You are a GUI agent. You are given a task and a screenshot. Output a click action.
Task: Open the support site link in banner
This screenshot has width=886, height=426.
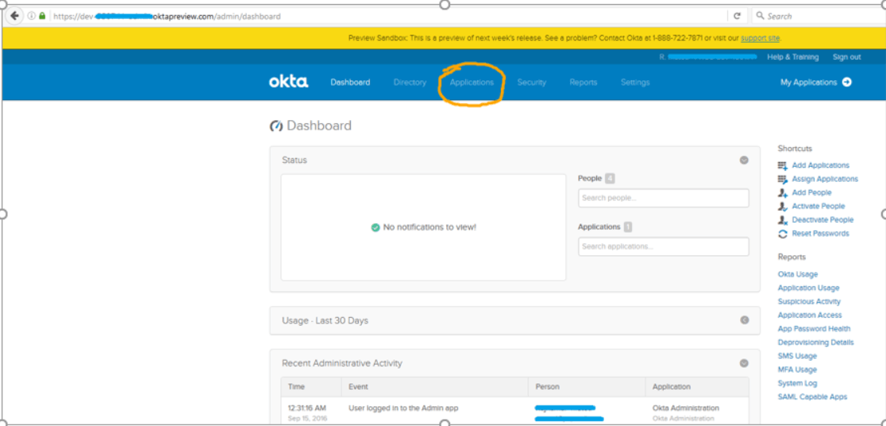click(x=761, y=38)
